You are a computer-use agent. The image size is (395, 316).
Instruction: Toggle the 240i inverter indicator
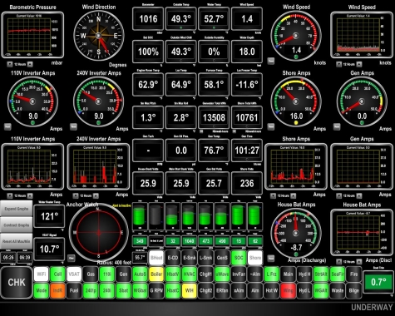point(107,291)
